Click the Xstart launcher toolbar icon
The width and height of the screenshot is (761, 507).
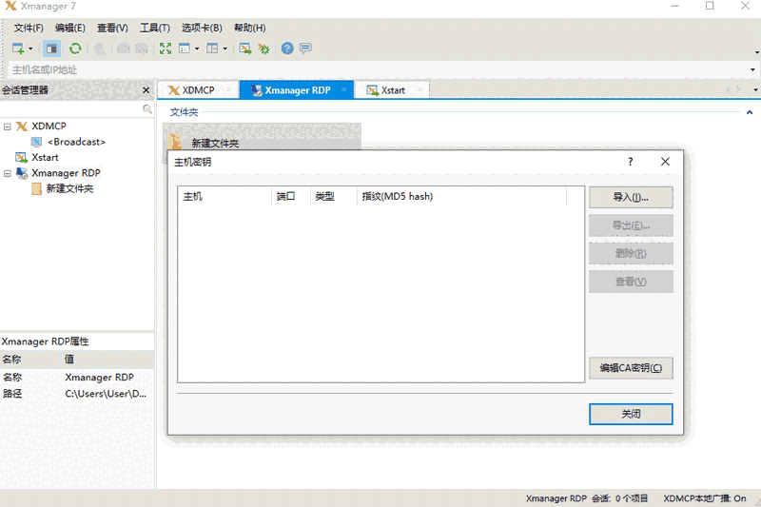click(244, 49)
